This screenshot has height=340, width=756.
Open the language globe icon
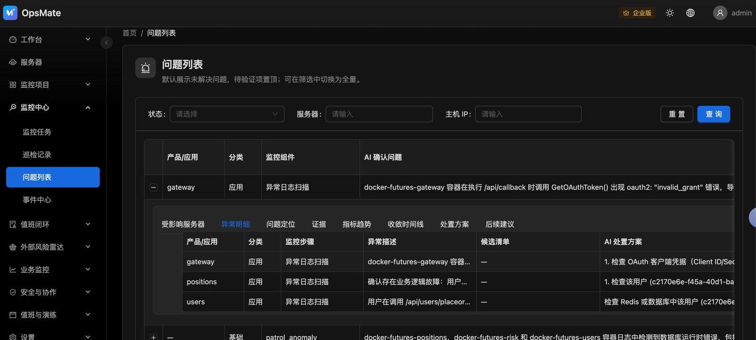pyautogui.click(x=690, y=13)
